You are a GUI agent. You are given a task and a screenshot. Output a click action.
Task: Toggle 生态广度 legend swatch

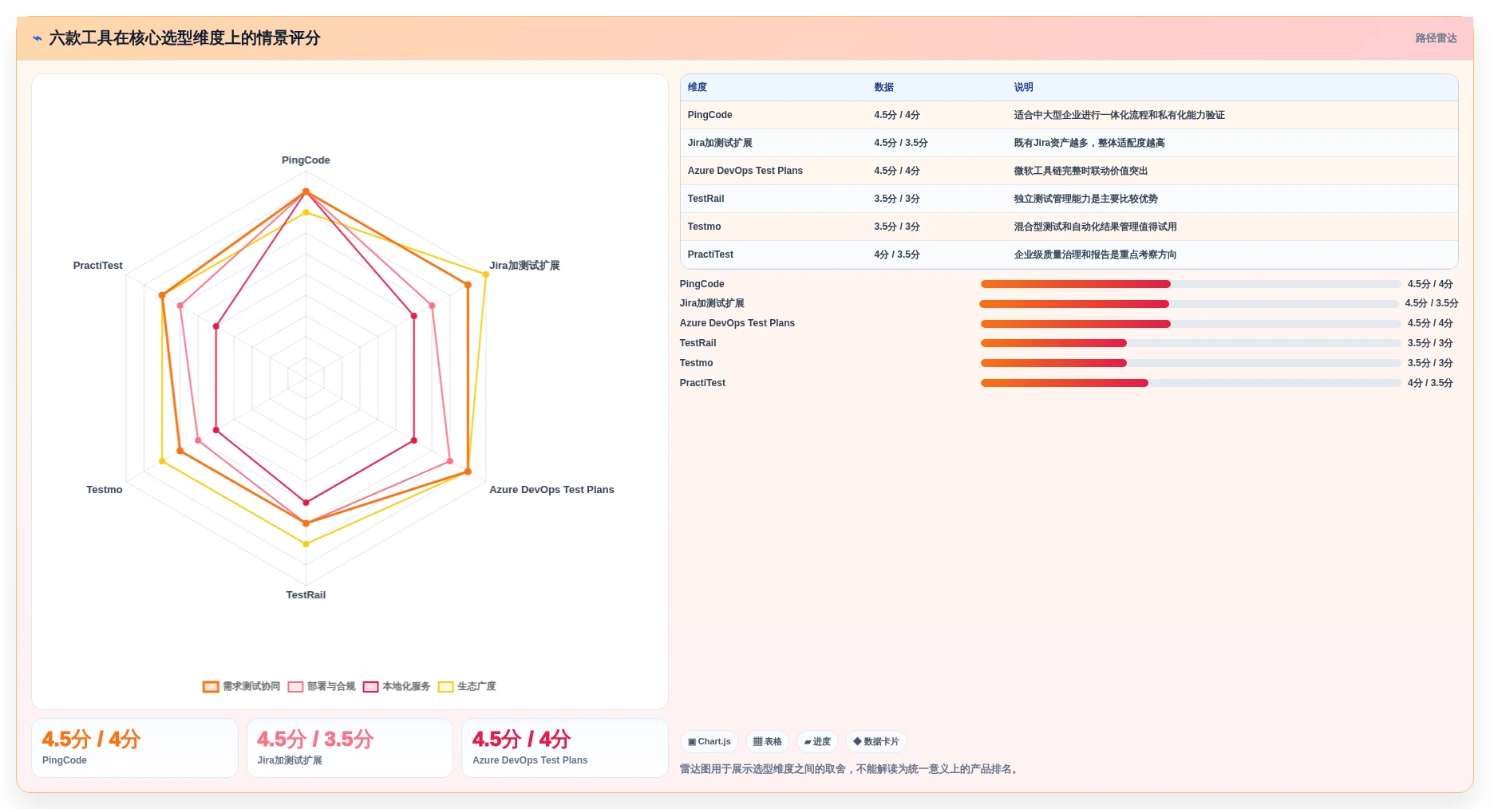tap(445, 687)
